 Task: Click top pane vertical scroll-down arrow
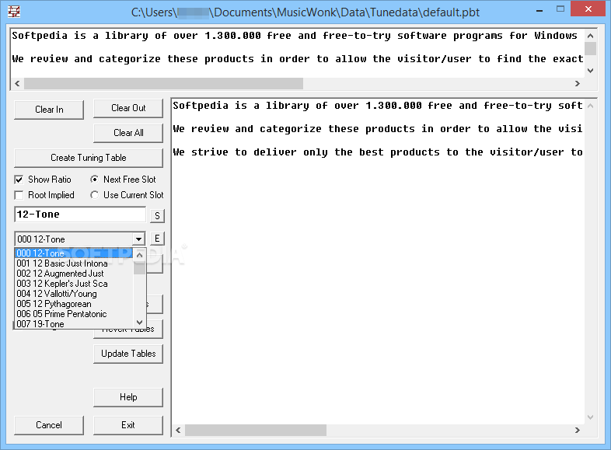point(590,71)
